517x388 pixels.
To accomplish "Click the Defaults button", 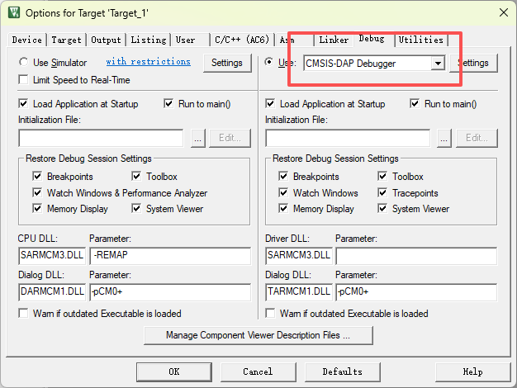I will click(342, 371).
